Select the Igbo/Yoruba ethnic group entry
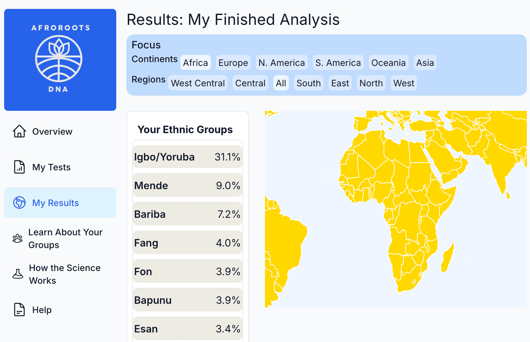This screenshot has height=342, width=530. point(187,157)
